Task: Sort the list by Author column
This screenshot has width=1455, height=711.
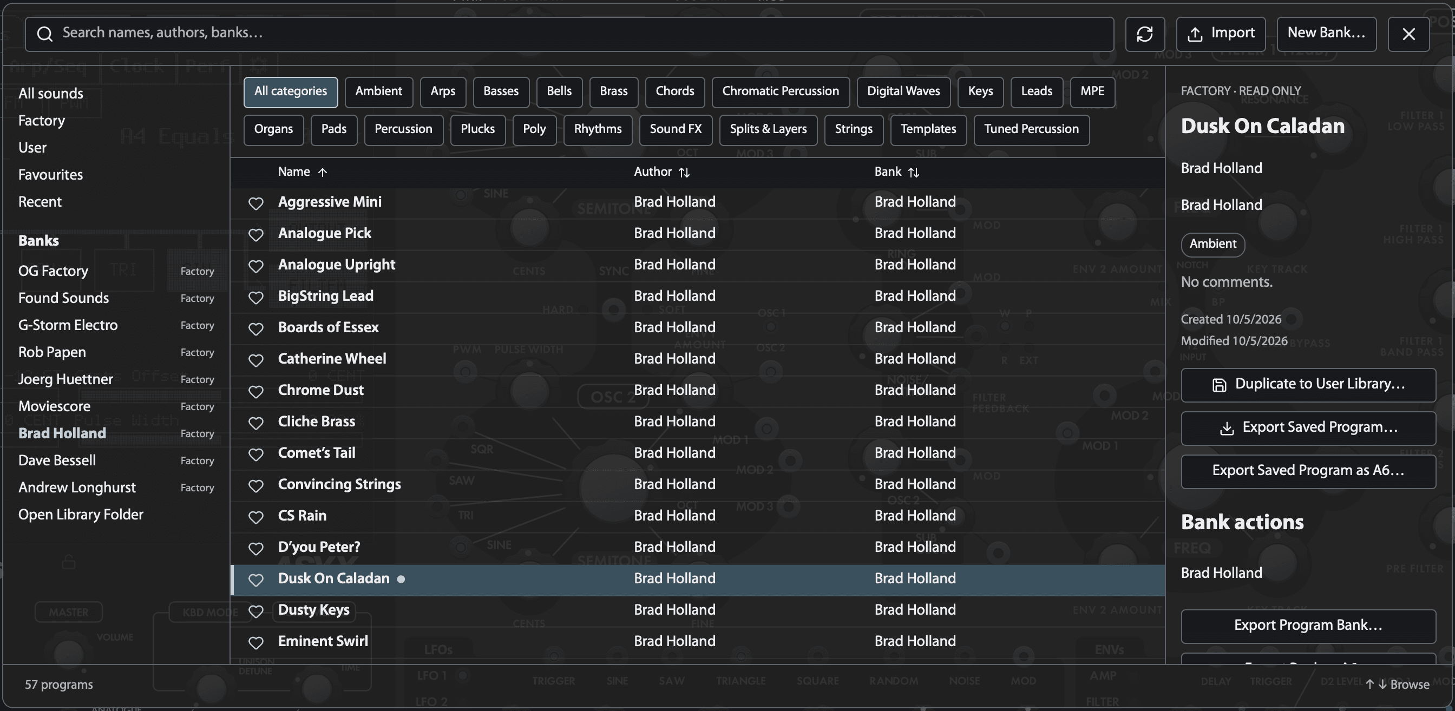Action: (x=661, y=172)
